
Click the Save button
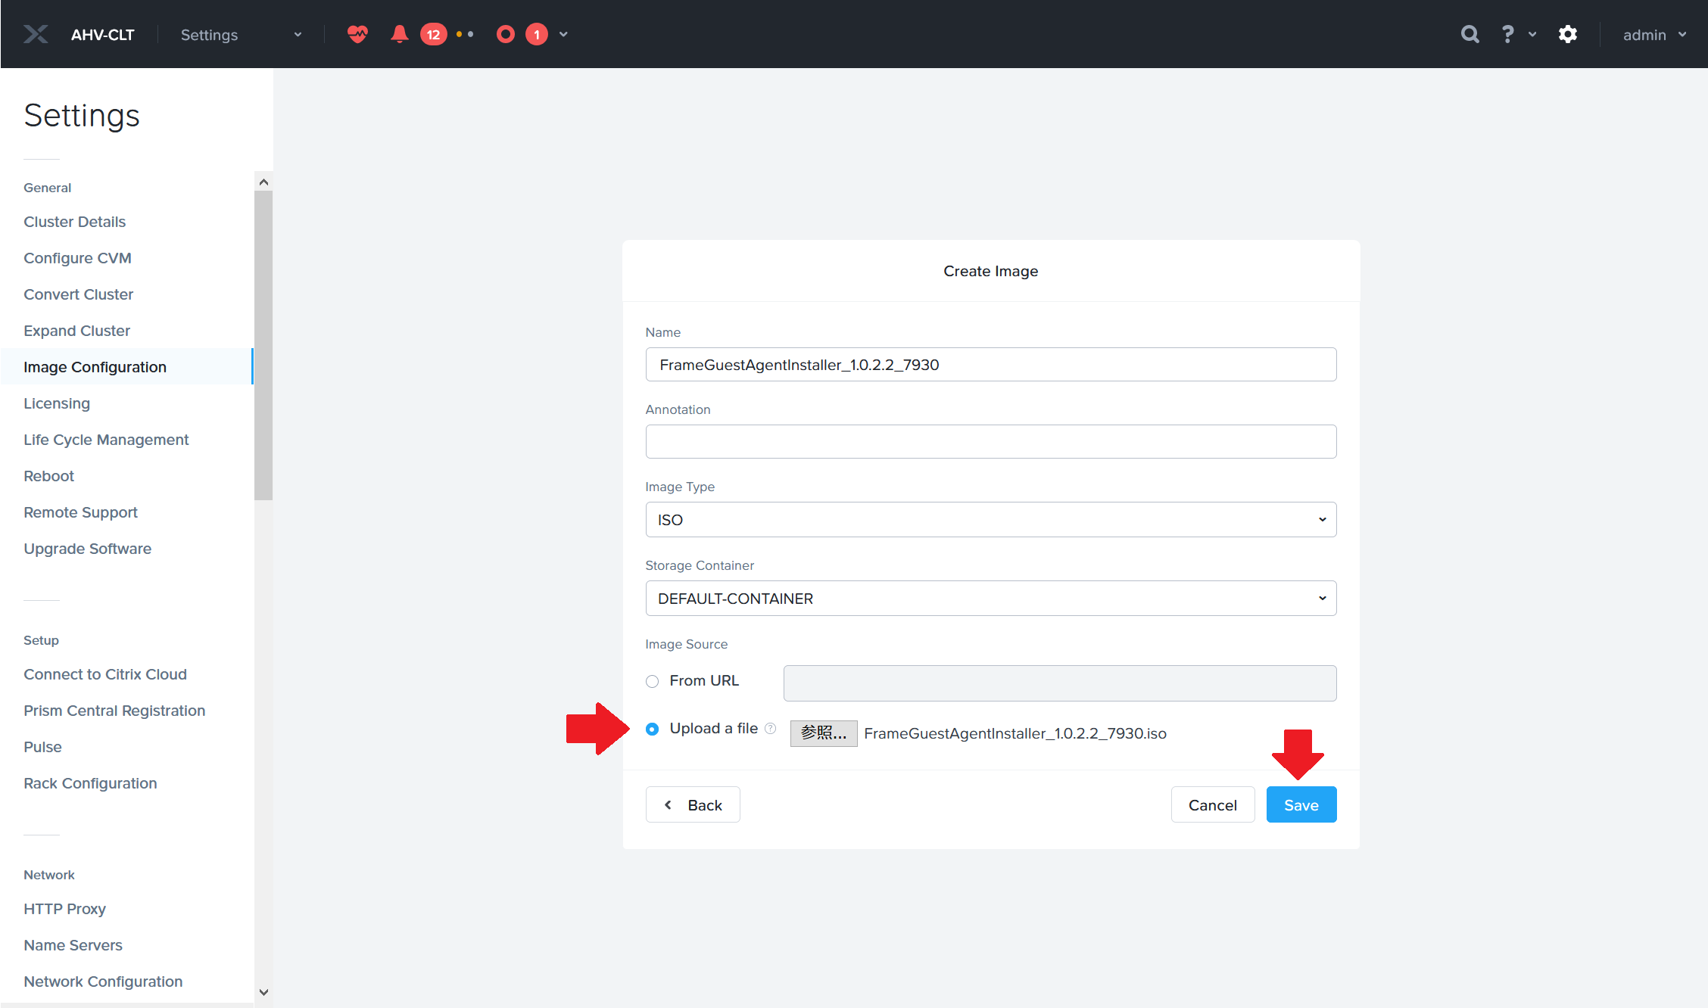tap(1301, 804)
